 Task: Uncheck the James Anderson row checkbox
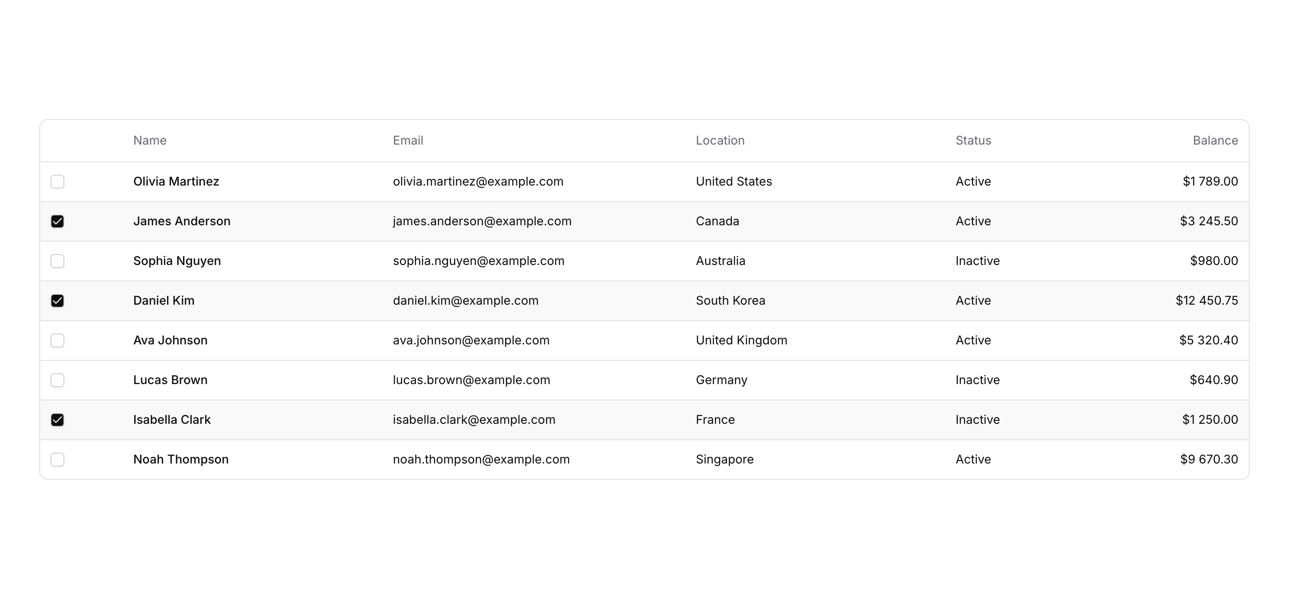click(x=57, y=221)
